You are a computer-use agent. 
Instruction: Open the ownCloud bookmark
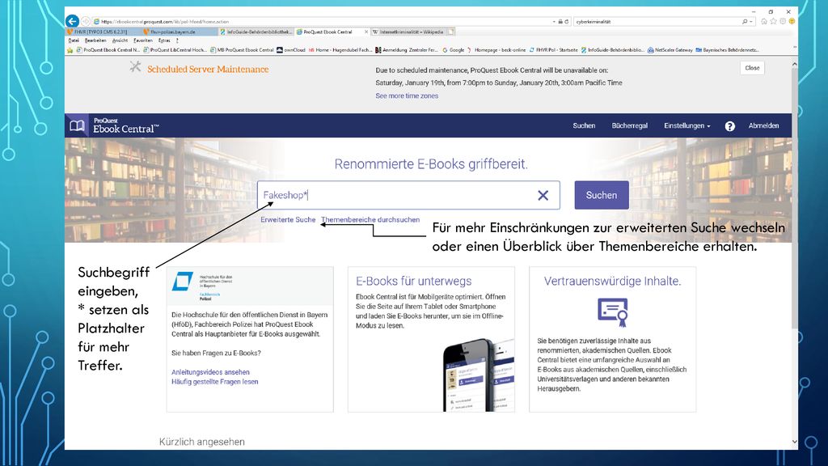point(291,50)
